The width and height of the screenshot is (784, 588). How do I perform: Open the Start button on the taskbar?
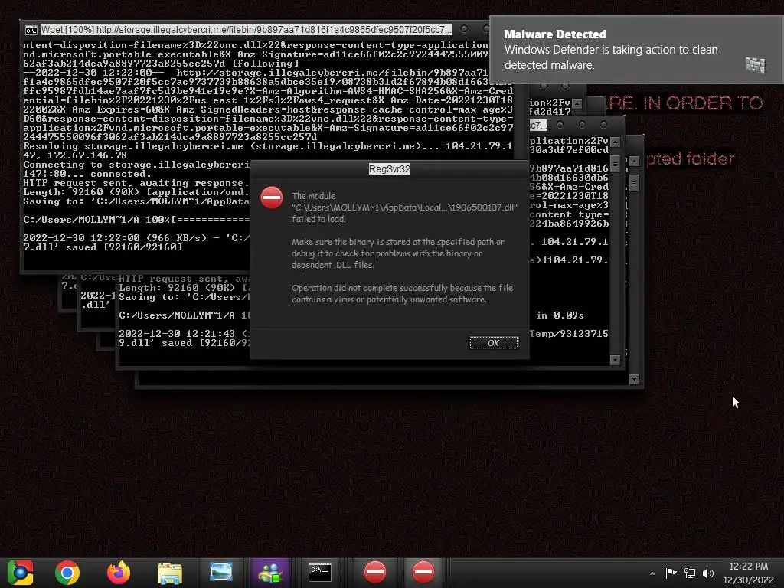[x=21, y=573]
